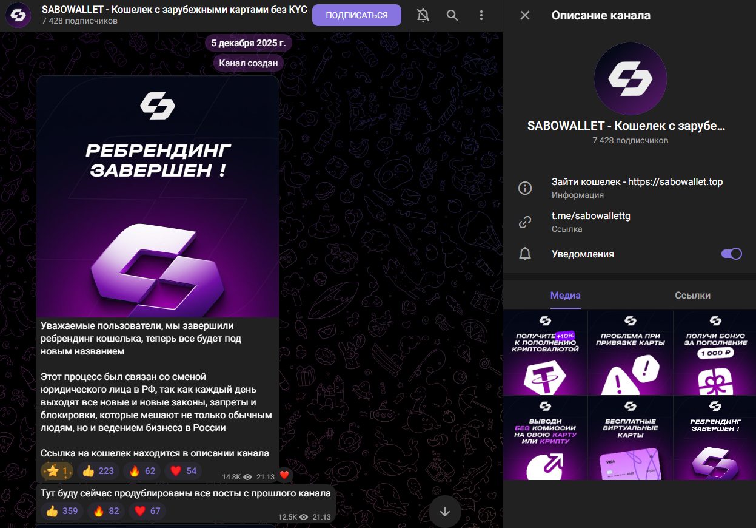This screenshot has width=756, height=528.
Task: Click the link icon beside t.me/sabowallettg
Action: point(525,222)
